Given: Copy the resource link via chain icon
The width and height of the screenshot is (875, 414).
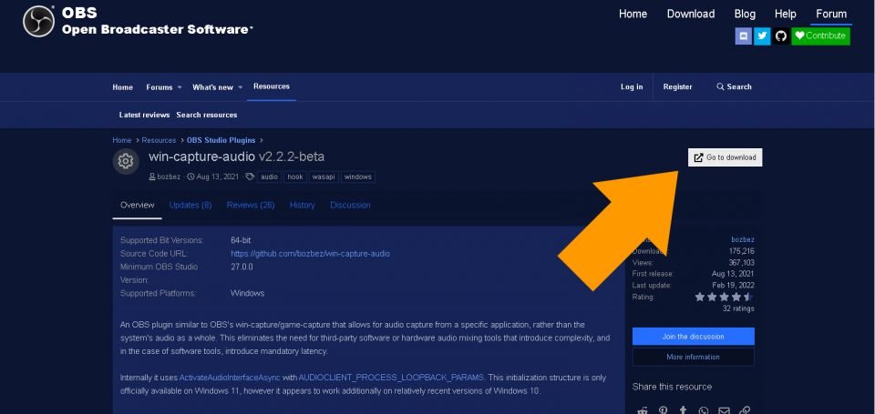Looking at the screenshot, I should pos(745,410).
